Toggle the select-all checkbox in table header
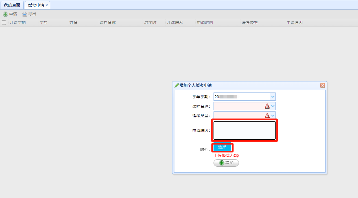Screen dimensions: 358x198 [x=4, y=23]
